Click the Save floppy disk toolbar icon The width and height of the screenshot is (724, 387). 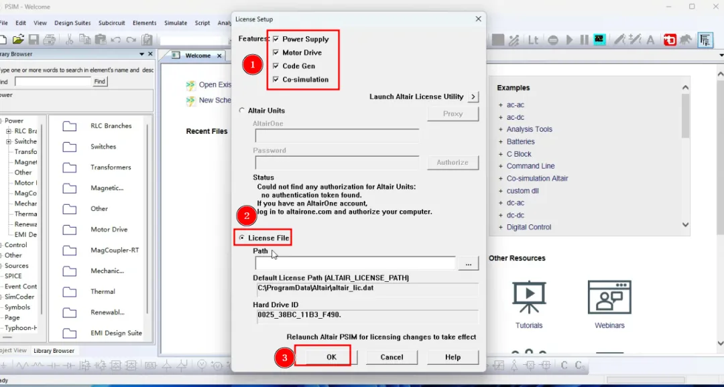34,40
